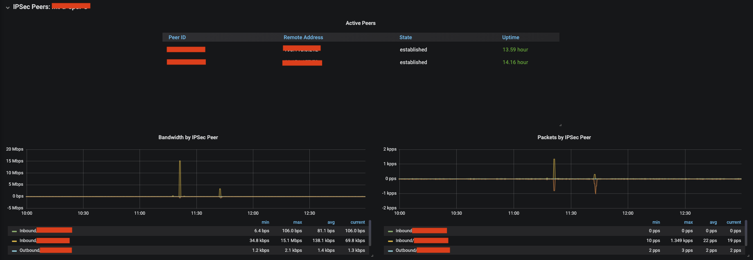Toggle the Outbound series in Bandwidth legend
The width and height of the screenshot is (753, 260).
click(x=46, y=250)
